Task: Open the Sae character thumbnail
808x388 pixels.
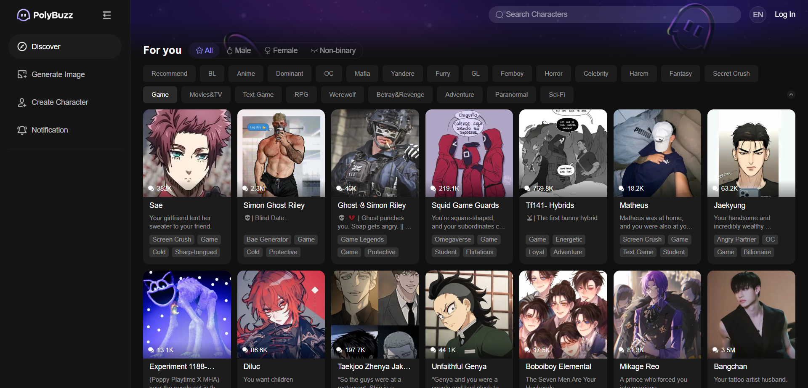Action: pyautogui.click(x=187, y=153)
